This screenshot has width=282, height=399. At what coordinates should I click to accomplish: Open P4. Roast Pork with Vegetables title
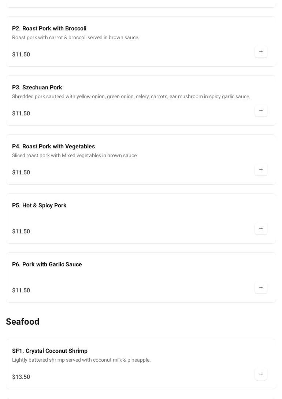point(53,147)
